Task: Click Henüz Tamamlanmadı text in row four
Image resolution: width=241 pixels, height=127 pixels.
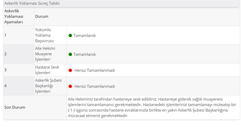Action: 95,86
